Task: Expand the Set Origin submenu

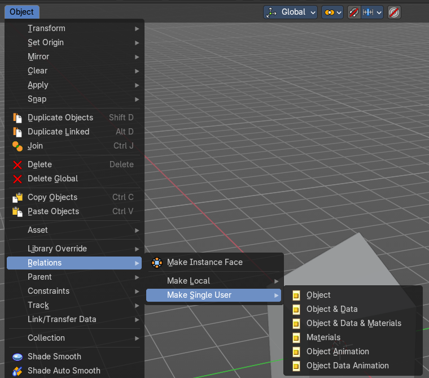Action: point(74,42)
